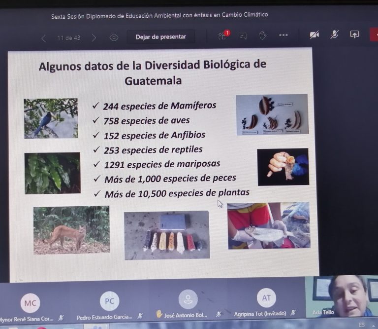Open more actions ellipsis menu
The image size is (378, 329).
(x=283, y=35)
